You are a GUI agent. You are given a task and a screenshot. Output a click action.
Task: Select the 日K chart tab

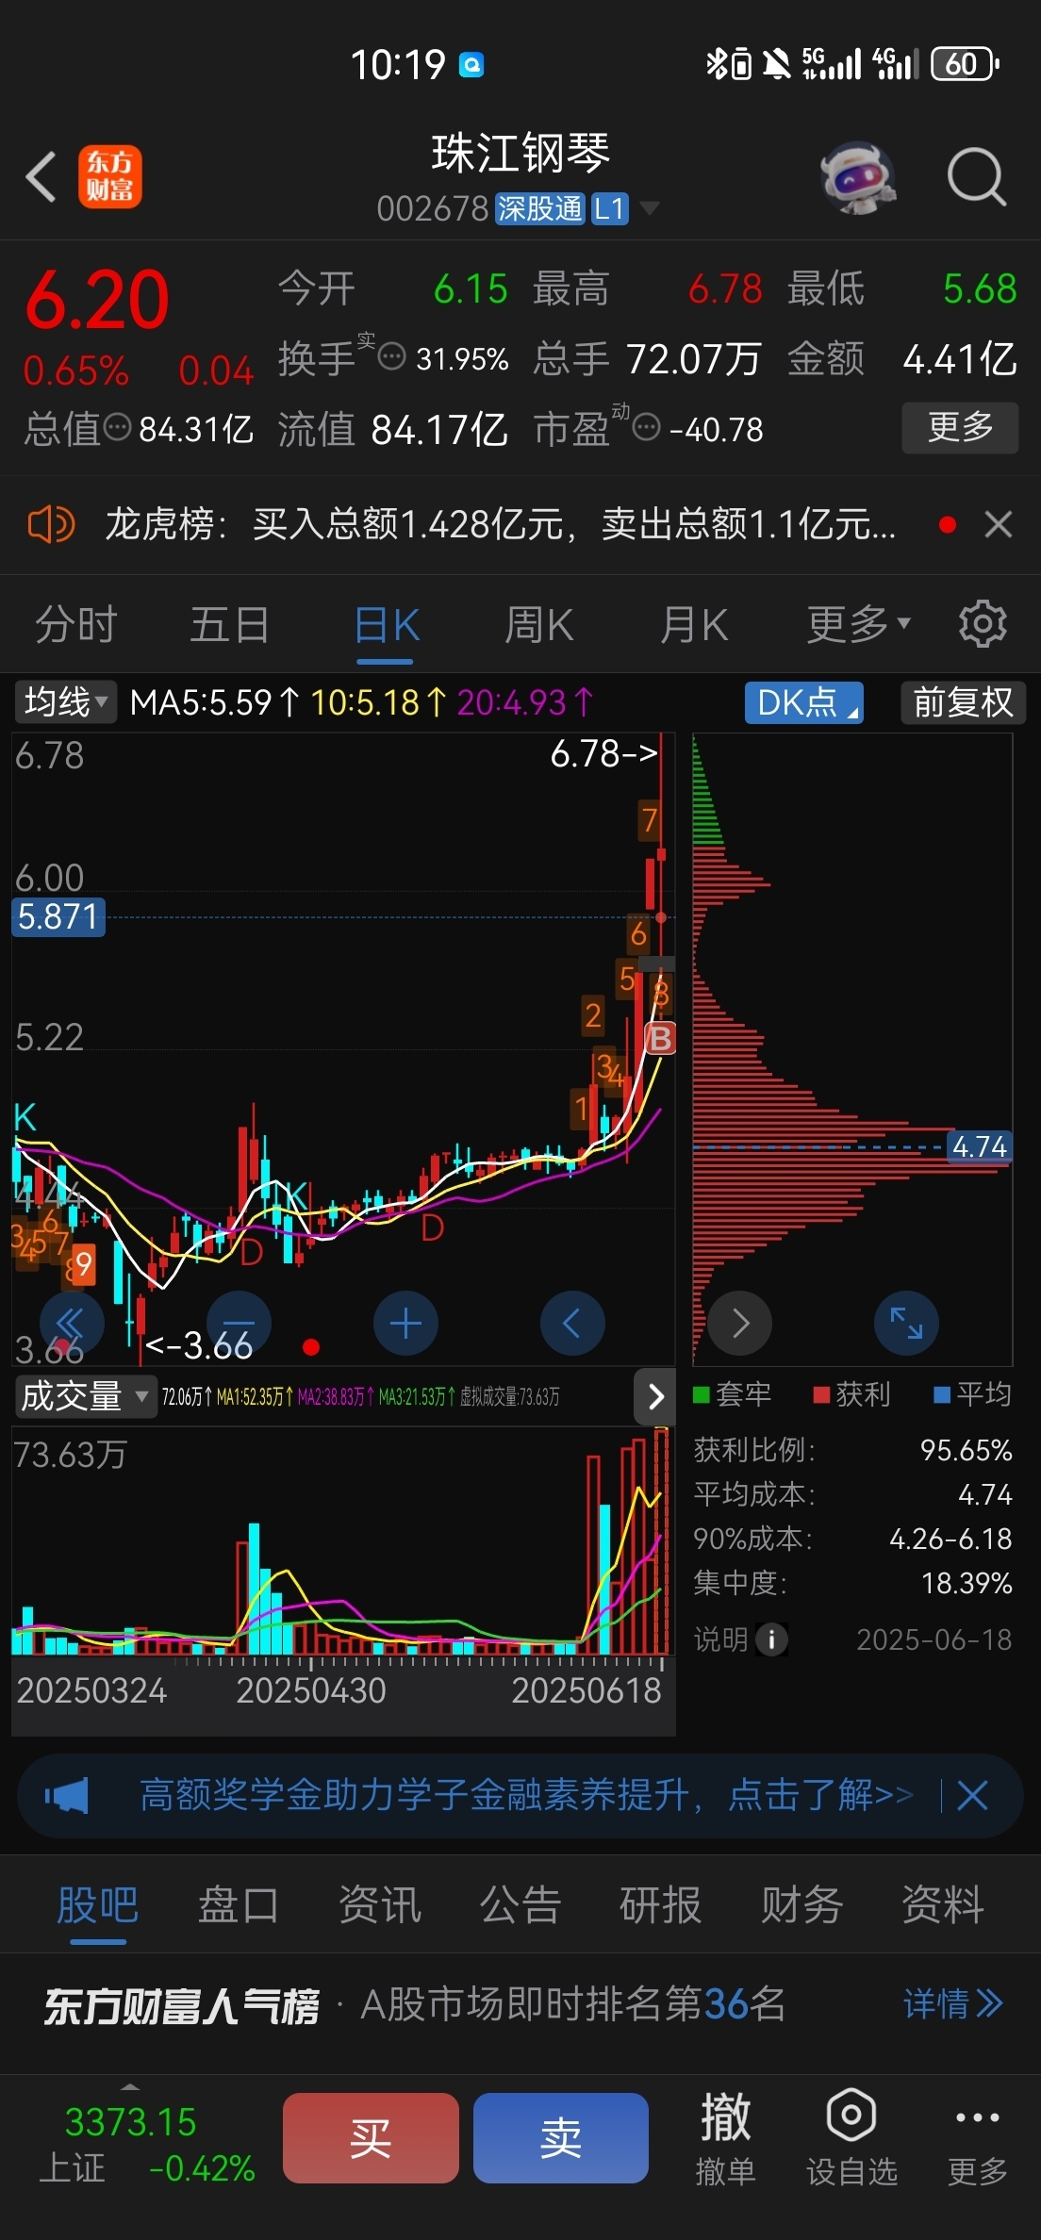(x=386, y=624)
